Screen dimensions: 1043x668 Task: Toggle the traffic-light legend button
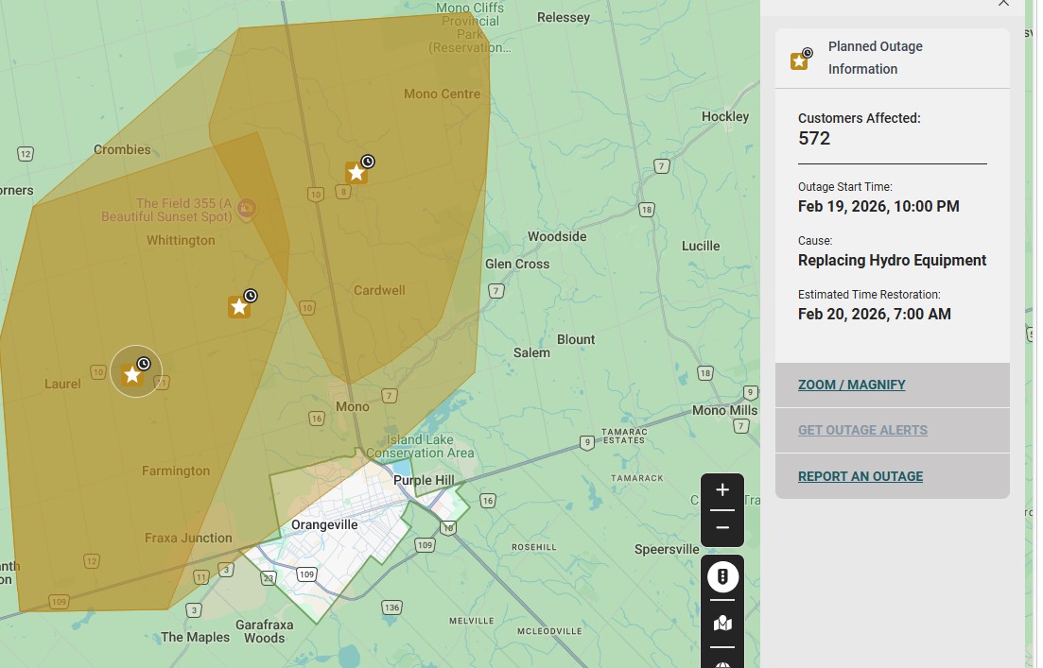click(722, 576)
